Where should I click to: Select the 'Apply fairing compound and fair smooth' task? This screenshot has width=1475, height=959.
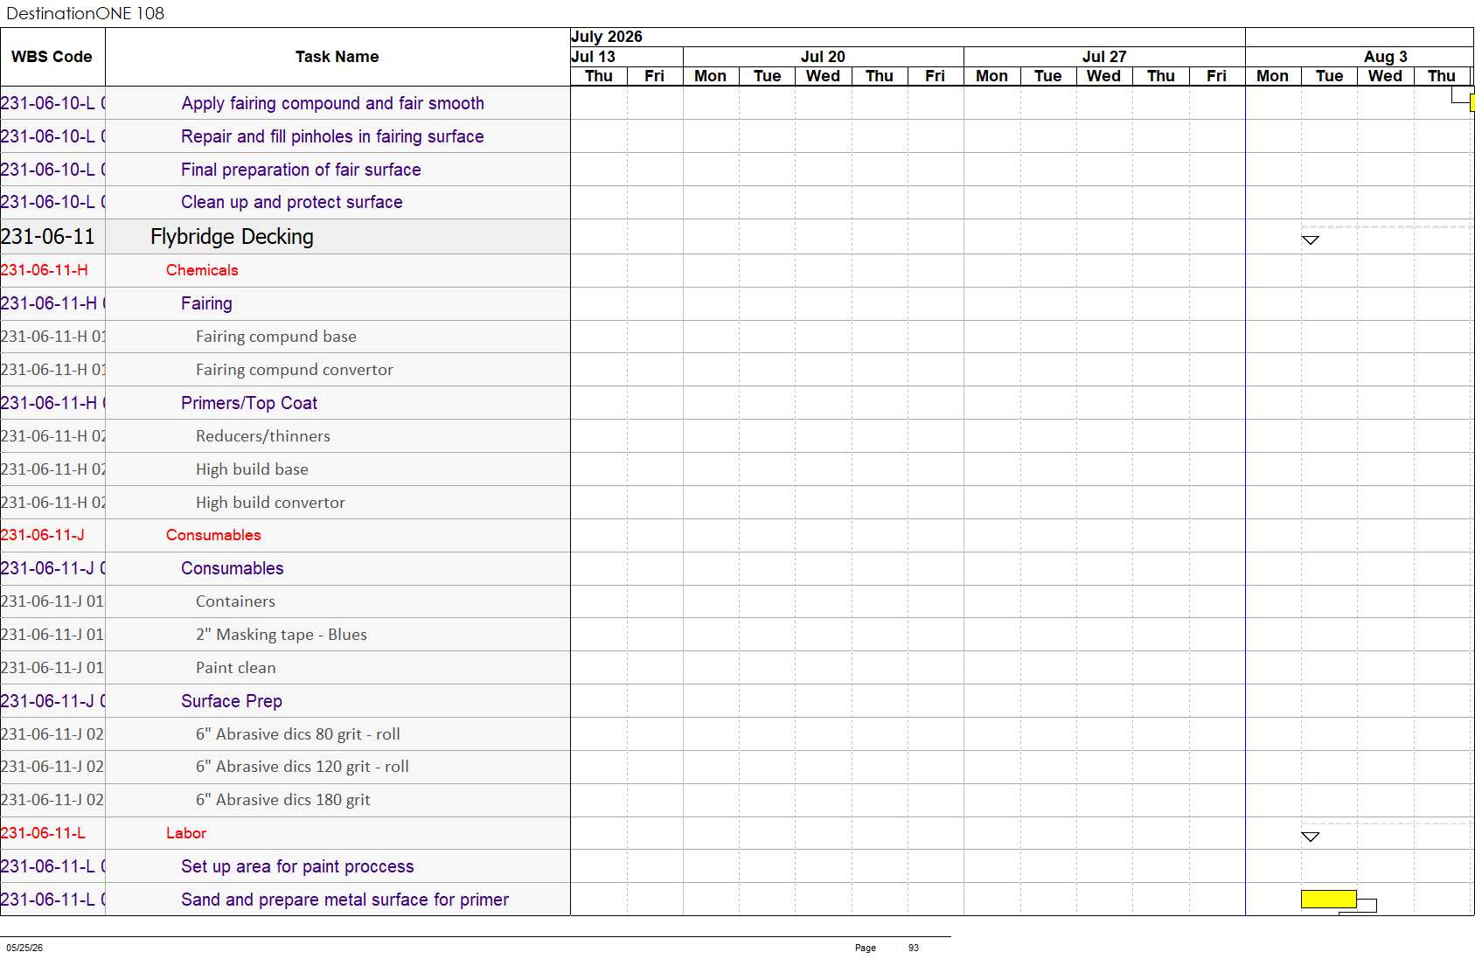click(x=332, y=103)
